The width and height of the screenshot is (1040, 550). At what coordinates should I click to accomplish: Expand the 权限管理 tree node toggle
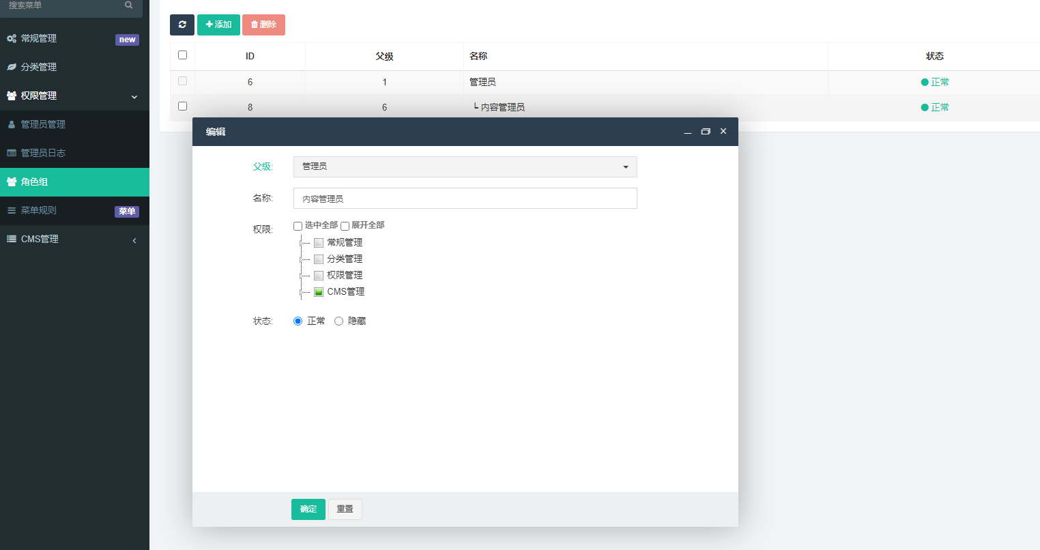(301, 276)
